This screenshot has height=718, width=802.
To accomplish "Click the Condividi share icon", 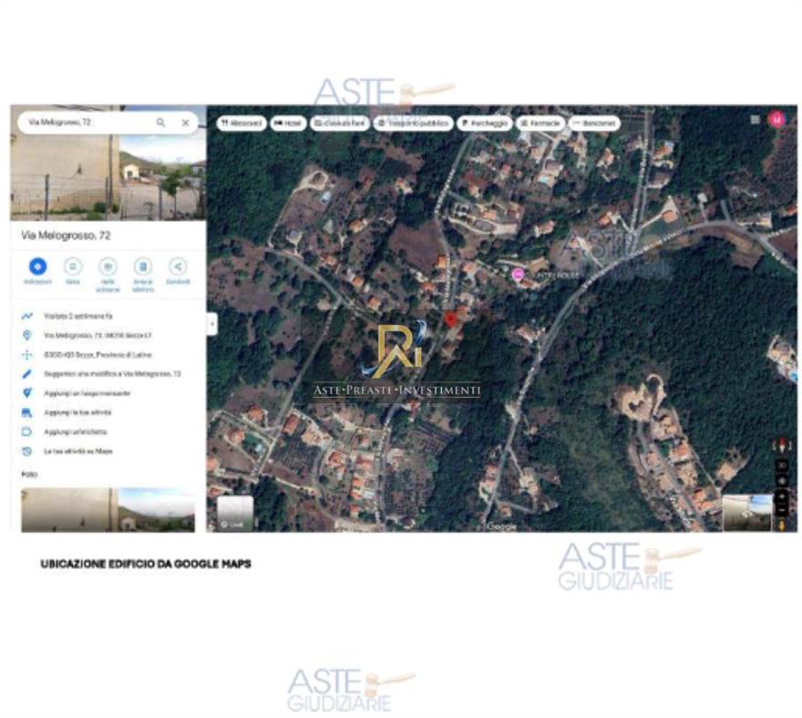I will click(x=178, y=267).
